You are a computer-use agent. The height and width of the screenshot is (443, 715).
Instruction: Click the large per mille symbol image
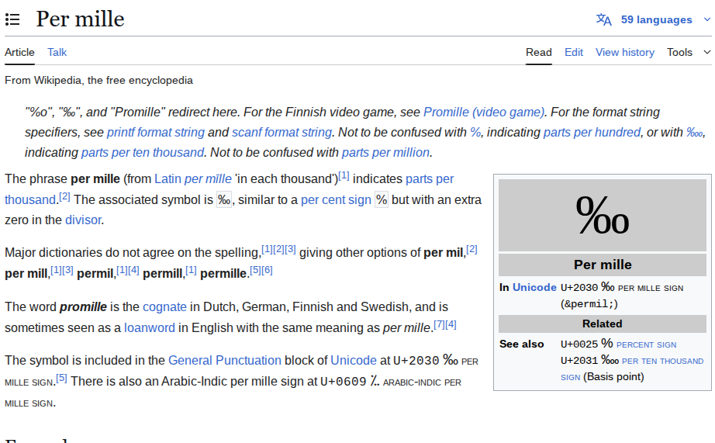tap(603, 216)
